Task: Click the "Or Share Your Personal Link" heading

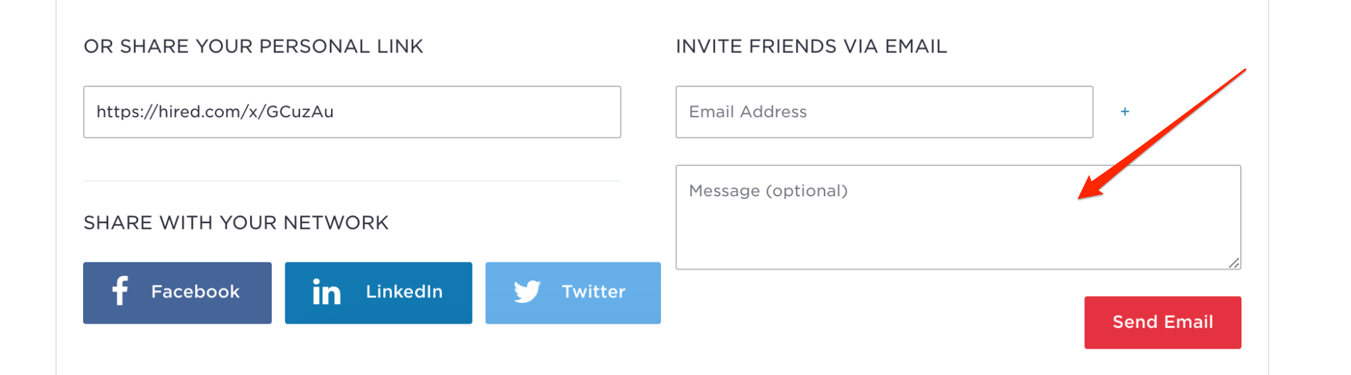Action: click(x=253, y=47)
